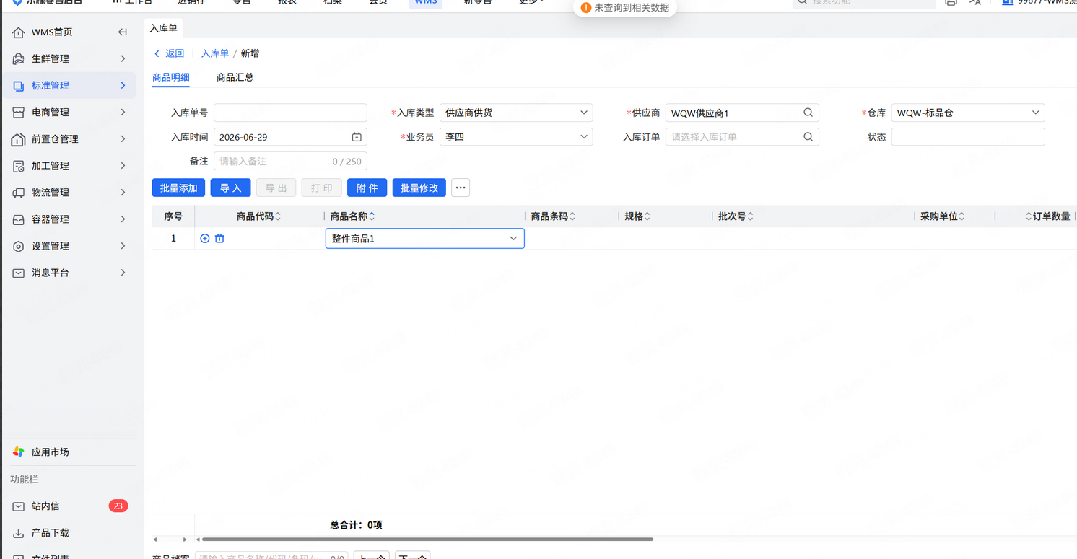This screenshot has width=1077, height=559.
Task: Click the 标准管理 sidebar icon
Action: 19,86
